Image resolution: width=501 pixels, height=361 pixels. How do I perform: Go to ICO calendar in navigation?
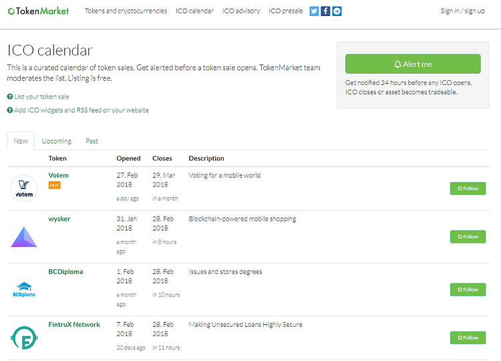coord(194,11)
